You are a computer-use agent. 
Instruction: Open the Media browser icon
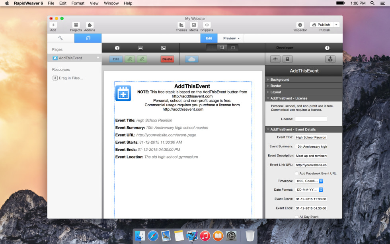pos(194,25)
